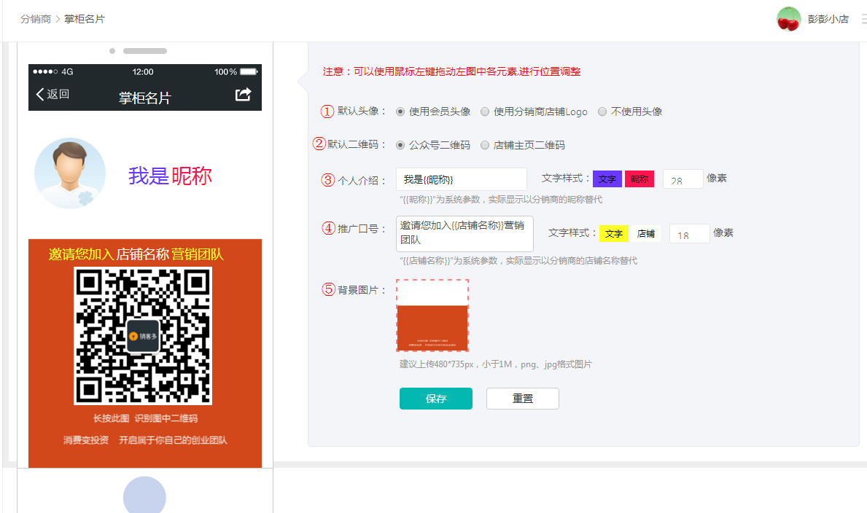Click the 重置 button

point(523,399)
